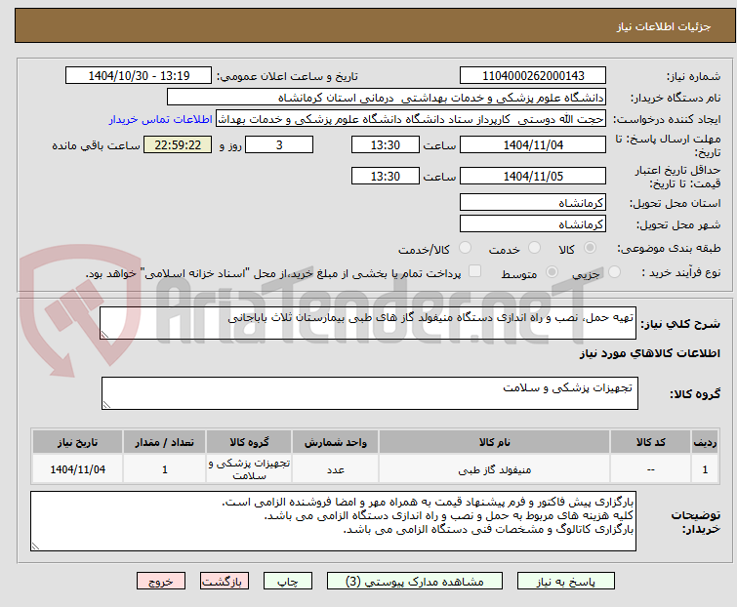
Task: Click the پاسخ به نیاز button
Action: click(565, 582)
